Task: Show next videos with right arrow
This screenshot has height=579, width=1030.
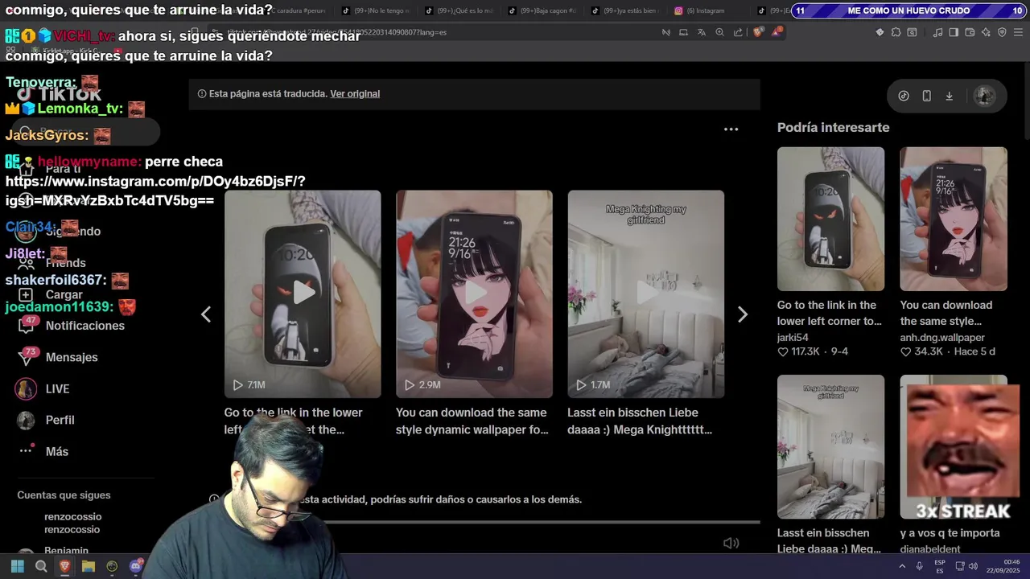Action: [x=743, y=314]
